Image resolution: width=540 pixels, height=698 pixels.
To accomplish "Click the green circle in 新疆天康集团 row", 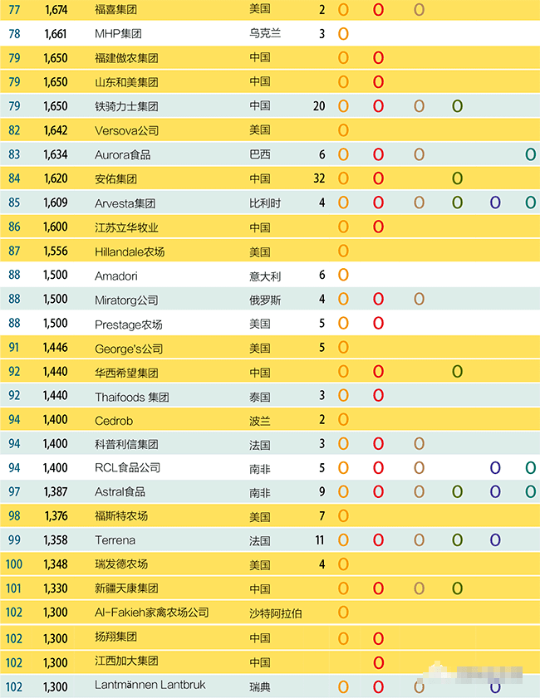I will pos(457,588).
